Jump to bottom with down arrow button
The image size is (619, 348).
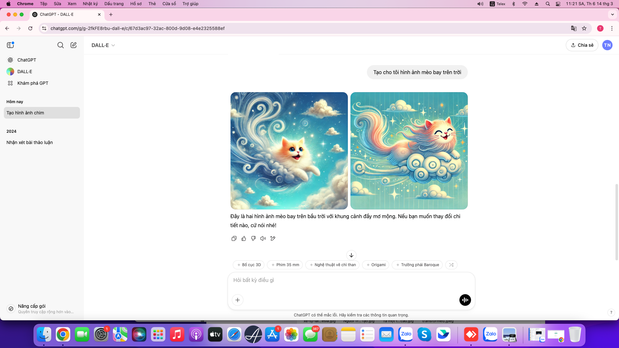click(351, 255)
